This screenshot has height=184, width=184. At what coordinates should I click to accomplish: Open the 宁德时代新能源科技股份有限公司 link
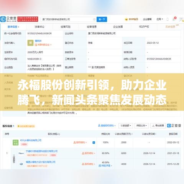(x=42, y=151)
